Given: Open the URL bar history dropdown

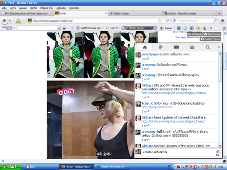Looking at the screenshot, I should click(x=164, y=21).
